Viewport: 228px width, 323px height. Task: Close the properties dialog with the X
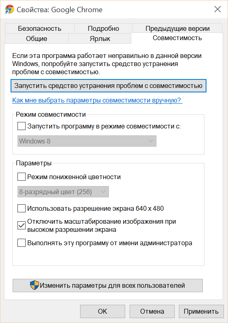pyautogui.click(x=217, y=9)
